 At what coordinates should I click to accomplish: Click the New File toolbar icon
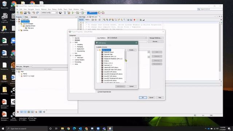click(18, 13)
